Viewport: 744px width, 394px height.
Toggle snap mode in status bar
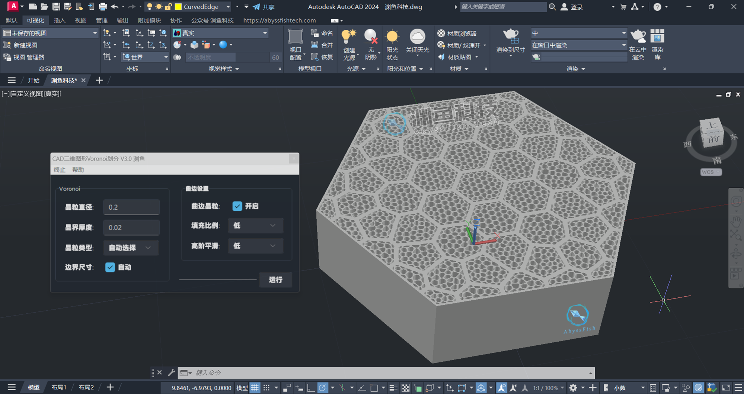[266, 388]
